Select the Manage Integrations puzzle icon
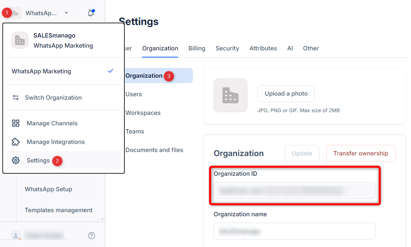The image size is (411, 247). click(x=16, y=142)
